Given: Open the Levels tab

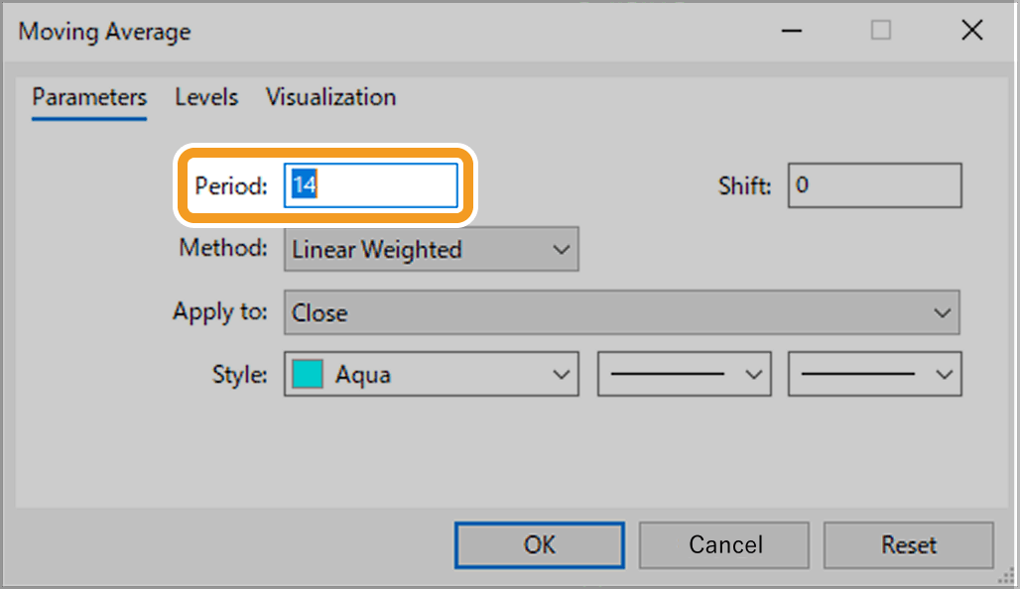Looking at the screenshot, I should pos(206,97).
